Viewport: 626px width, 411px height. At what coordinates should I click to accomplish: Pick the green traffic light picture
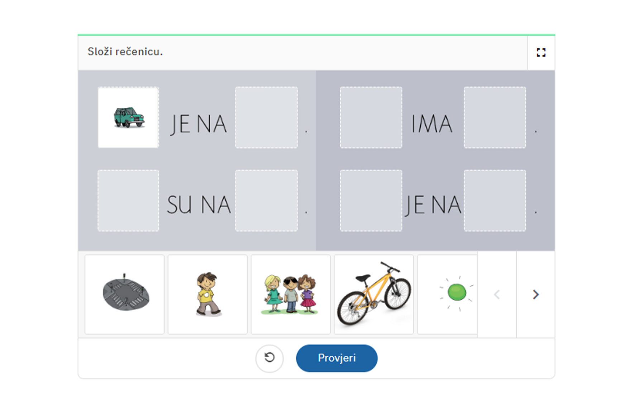coord(448,294)
